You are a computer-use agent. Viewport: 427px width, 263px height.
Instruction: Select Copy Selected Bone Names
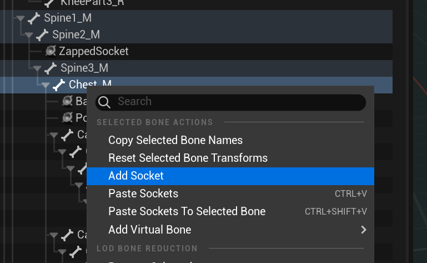click(x=175, y=140)
